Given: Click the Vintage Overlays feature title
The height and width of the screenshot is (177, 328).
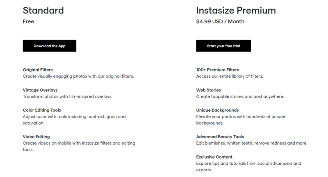Looking at the screenshot, I should point(40,90).
